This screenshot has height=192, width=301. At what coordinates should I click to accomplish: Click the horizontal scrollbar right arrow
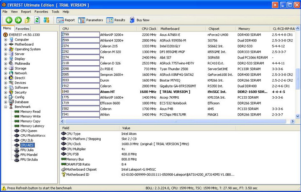tap(293, 121)
